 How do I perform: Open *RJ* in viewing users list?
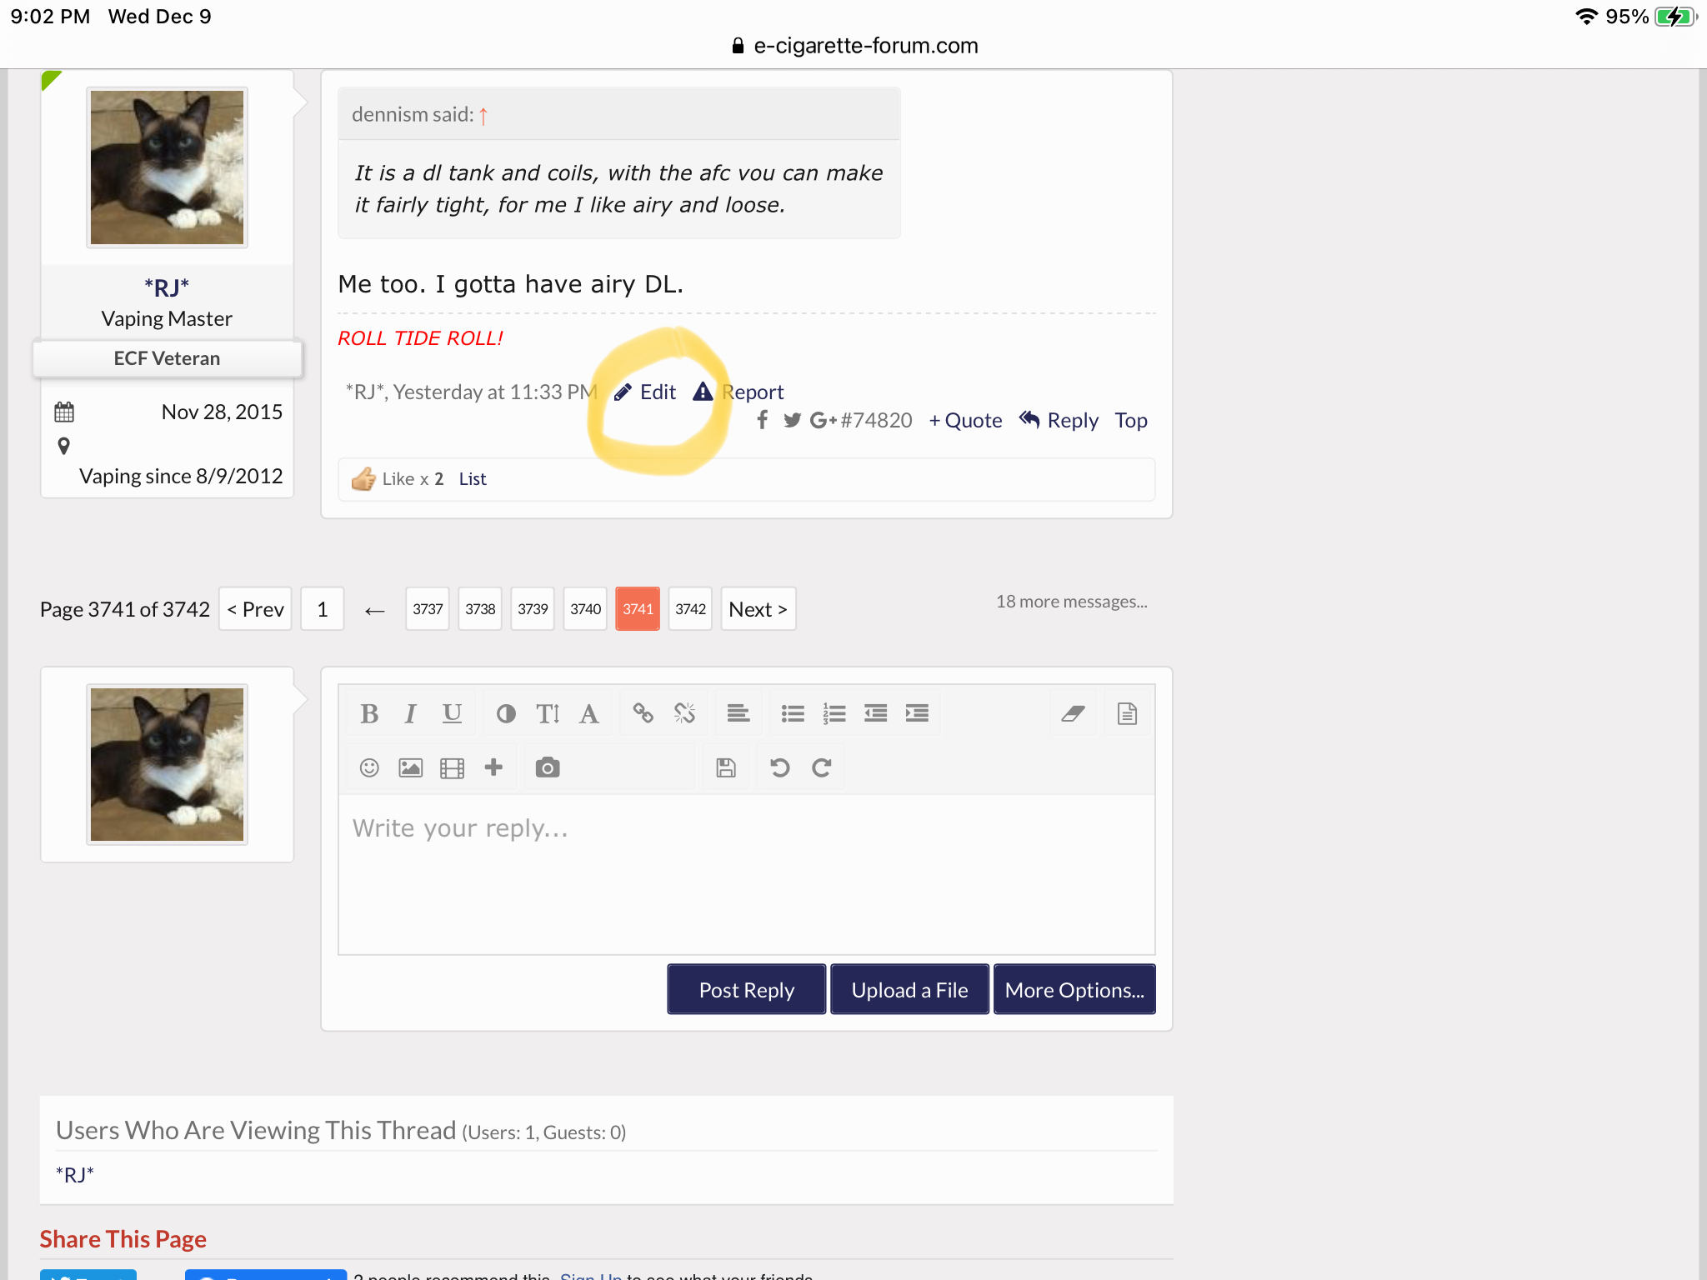[x=75, y=1175]
